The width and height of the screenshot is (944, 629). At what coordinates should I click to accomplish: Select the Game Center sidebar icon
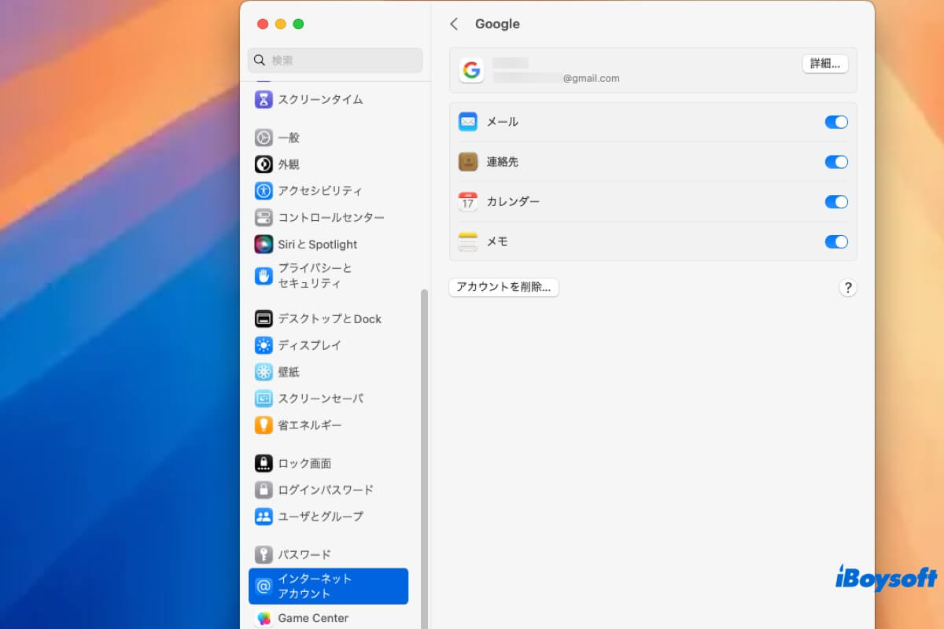click(x=263, y=618)
